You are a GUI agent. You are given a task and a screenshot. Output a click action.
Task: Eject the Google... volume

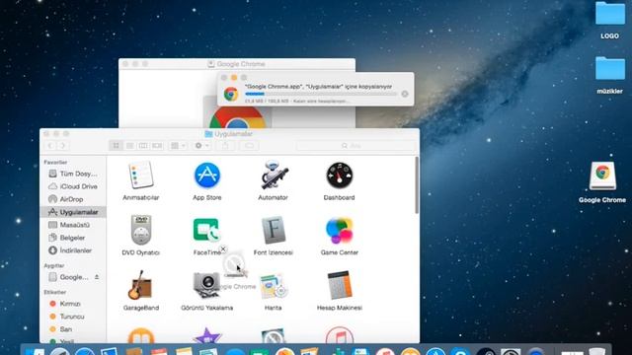pyautogui.click(x=97, y=277)
